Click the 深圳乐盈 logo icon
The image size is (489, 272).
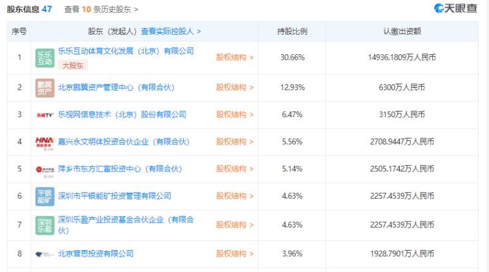(45, 225)
